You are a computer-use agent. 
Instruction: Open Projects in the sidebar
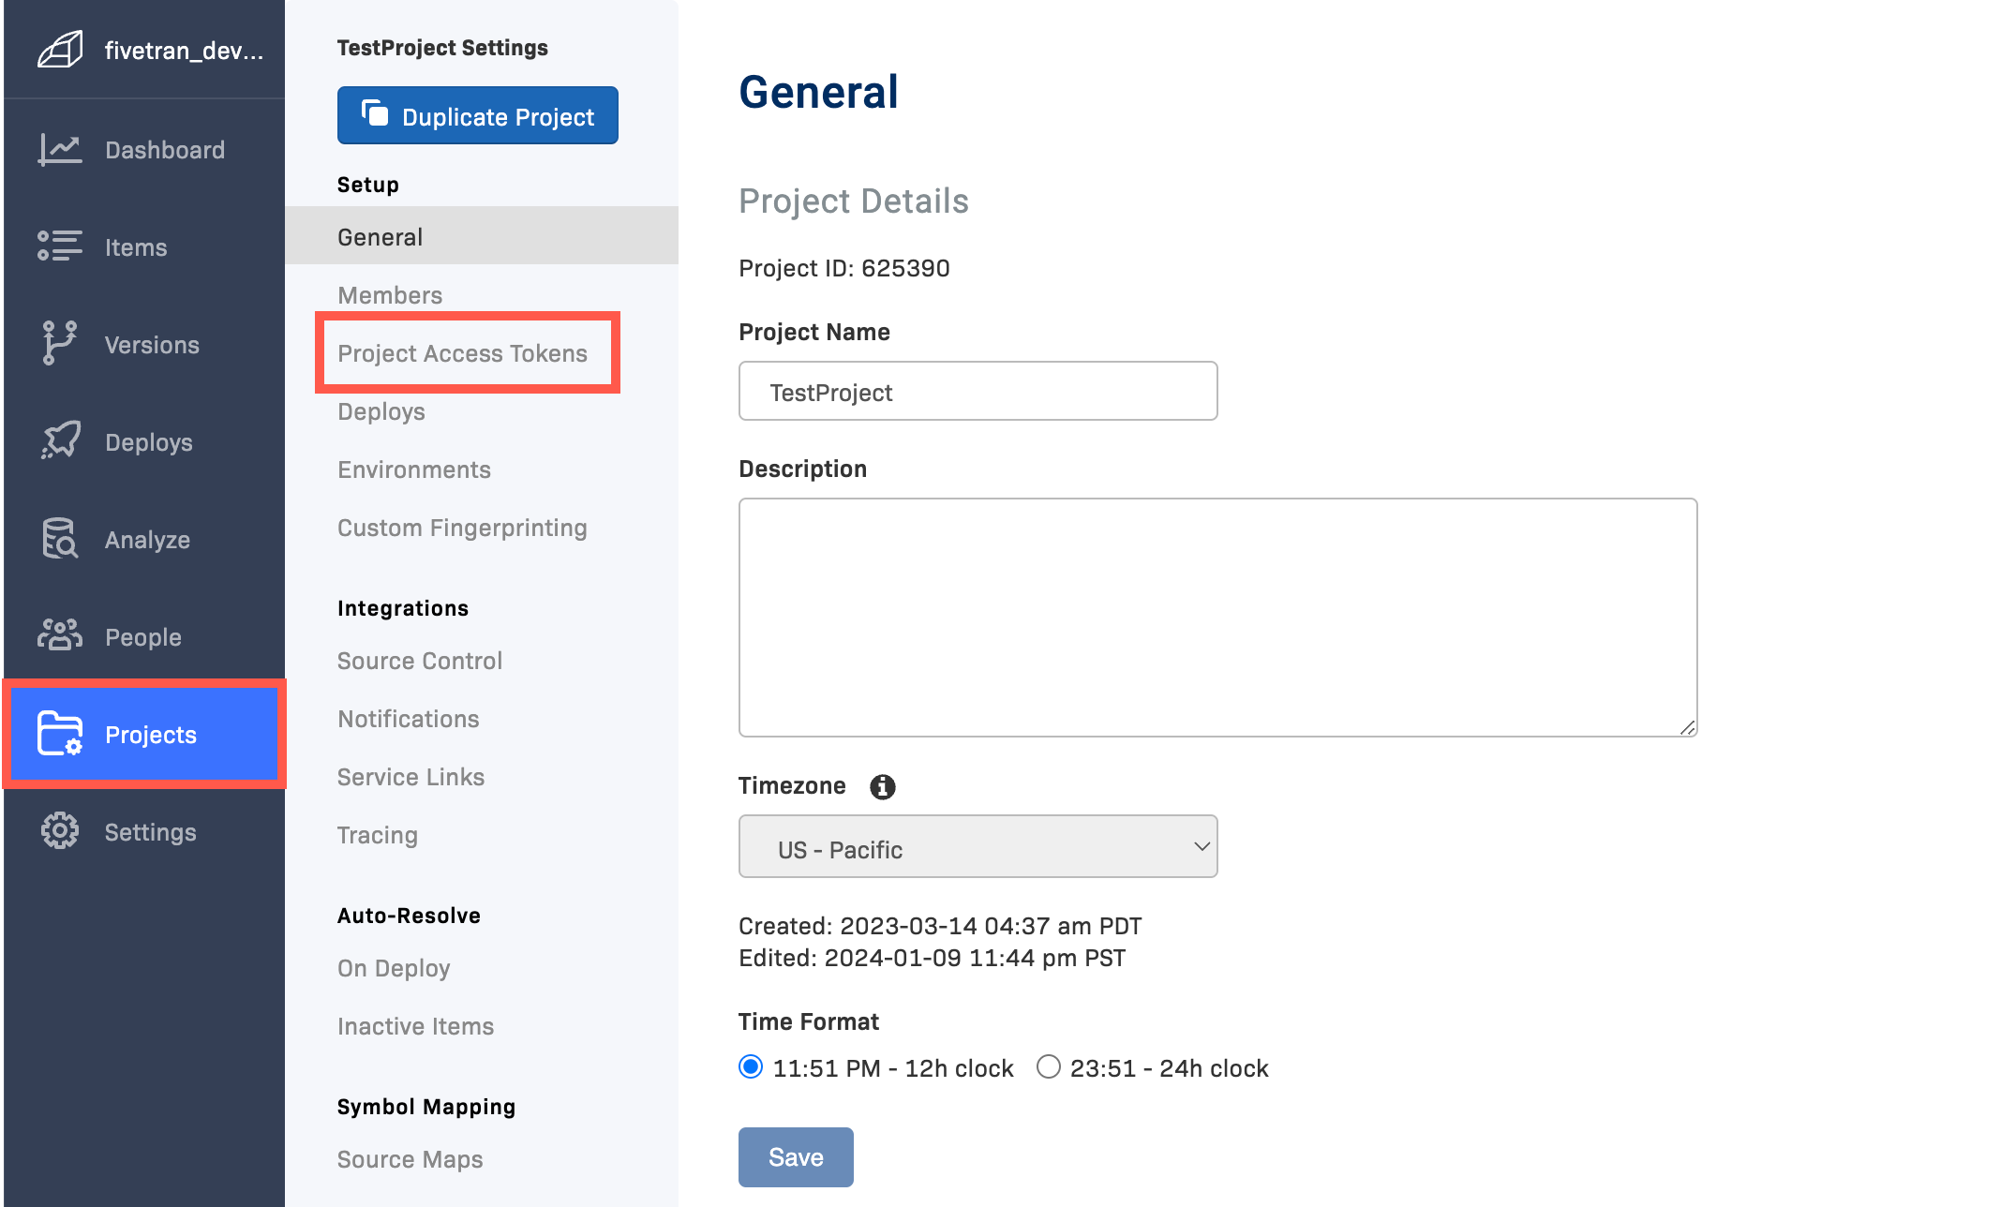(x=144, y=735)
